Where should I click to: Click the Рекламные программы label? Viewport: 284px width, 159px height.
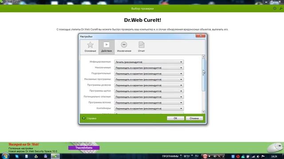(x=98, y=79)
